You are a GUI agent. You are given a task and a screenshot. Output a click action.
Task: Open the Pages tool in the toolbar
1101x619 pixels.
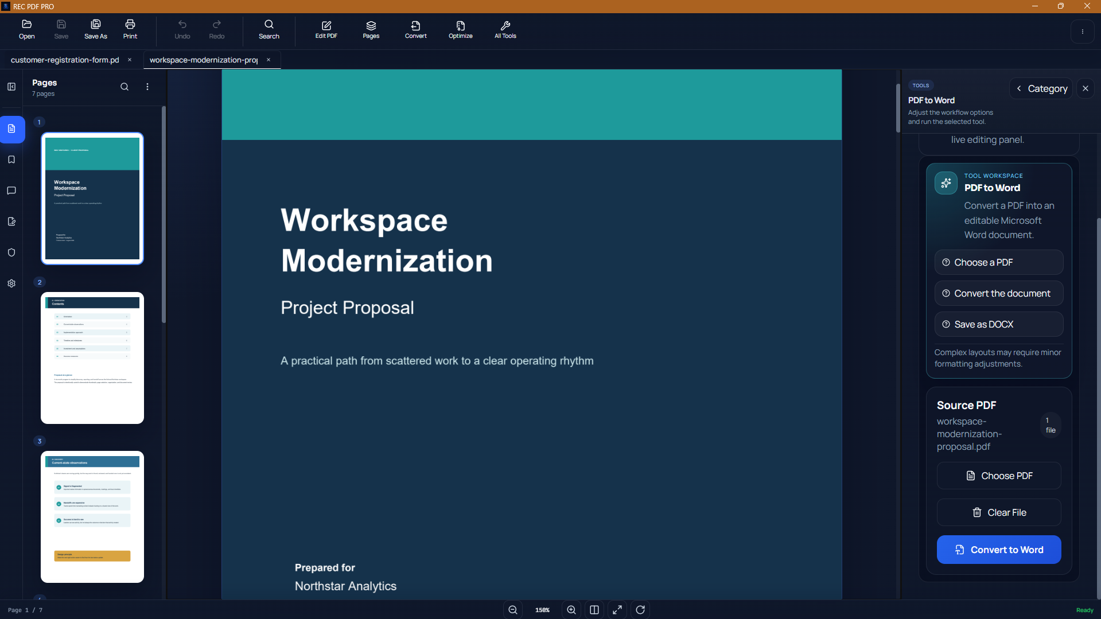(x=371, y=30)
